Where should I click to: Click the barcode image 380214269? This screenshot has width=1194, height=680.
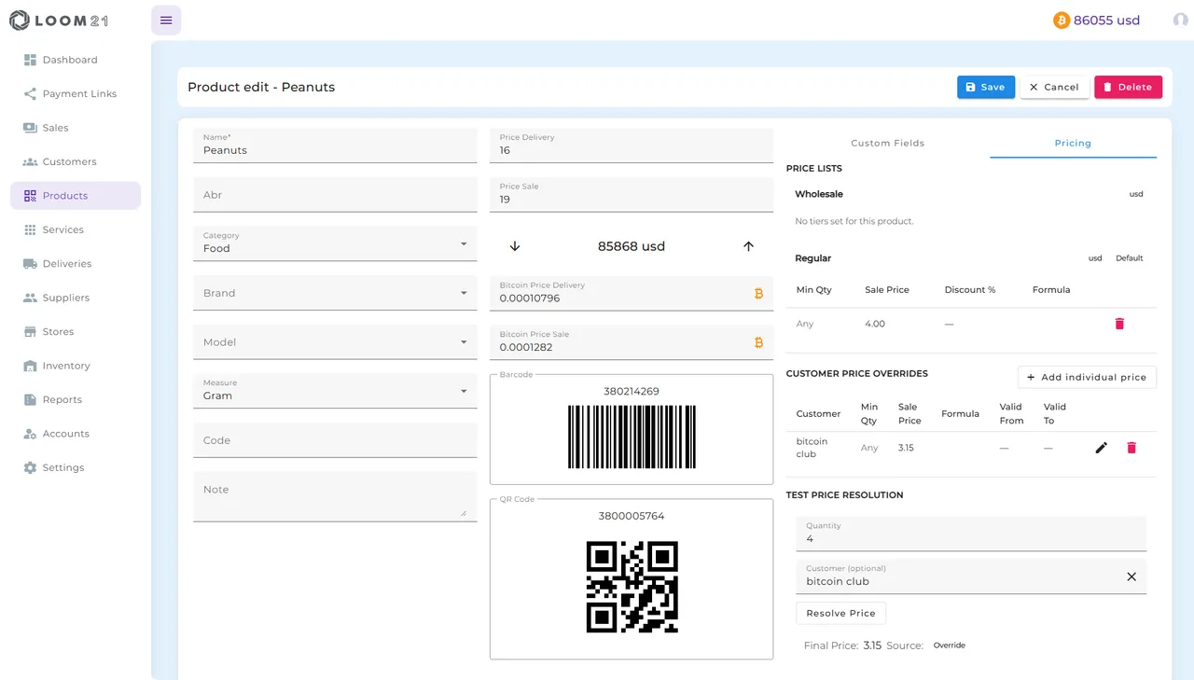(x=632, y=437)
